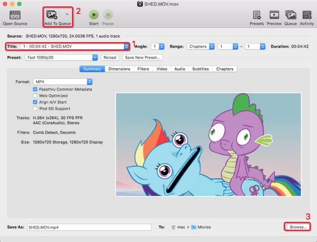Switch to the Subtitles tab
Image resolution: width=317 pixels, height=242 pixels.
click(x=200, y=69)
